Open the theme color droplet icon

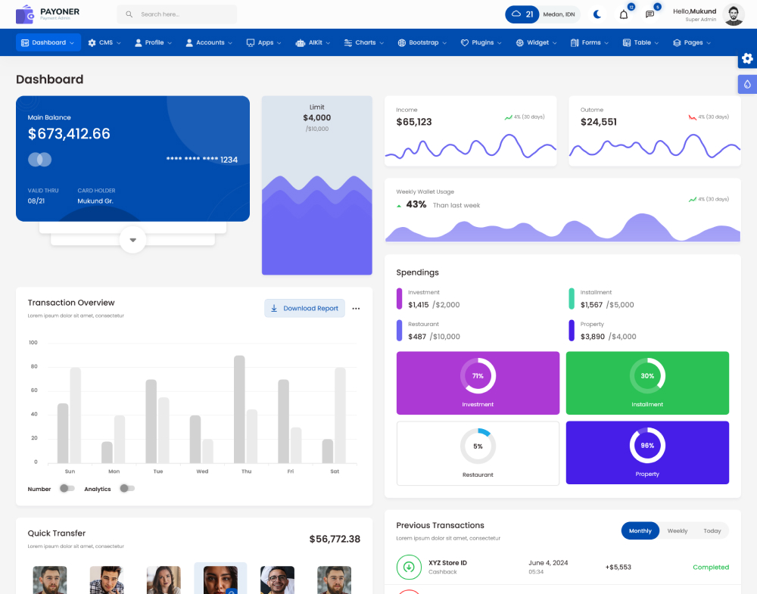coord(747,85)
